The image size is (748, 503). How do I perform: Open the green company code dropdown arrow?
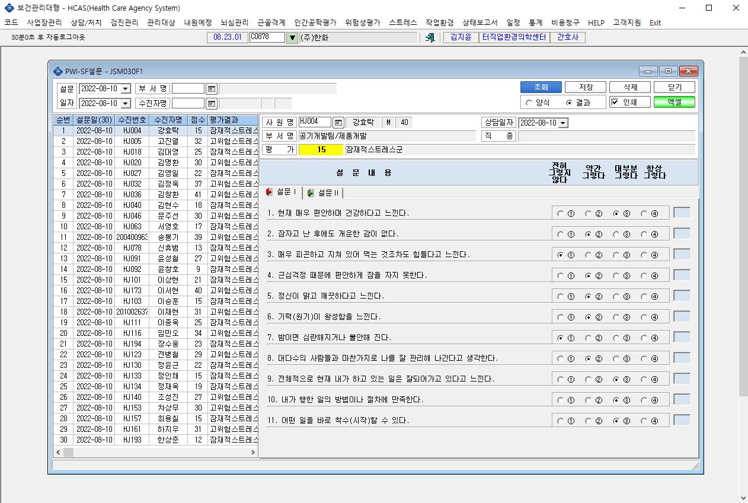[x=292, y=37]
